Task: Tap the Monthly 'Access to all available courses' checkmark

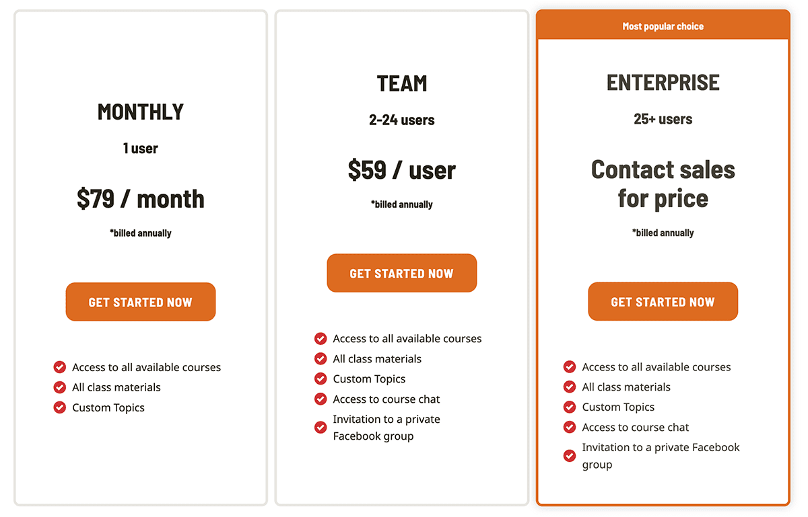Action: 60,367
